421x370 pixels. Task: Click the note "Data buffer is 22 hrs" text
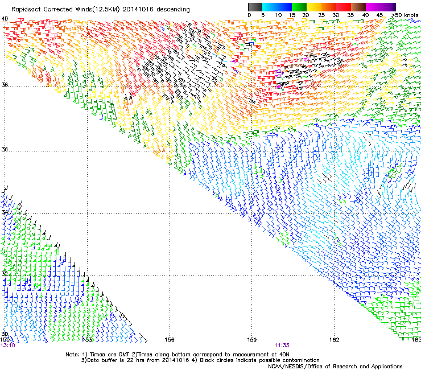tap(115, 360)
